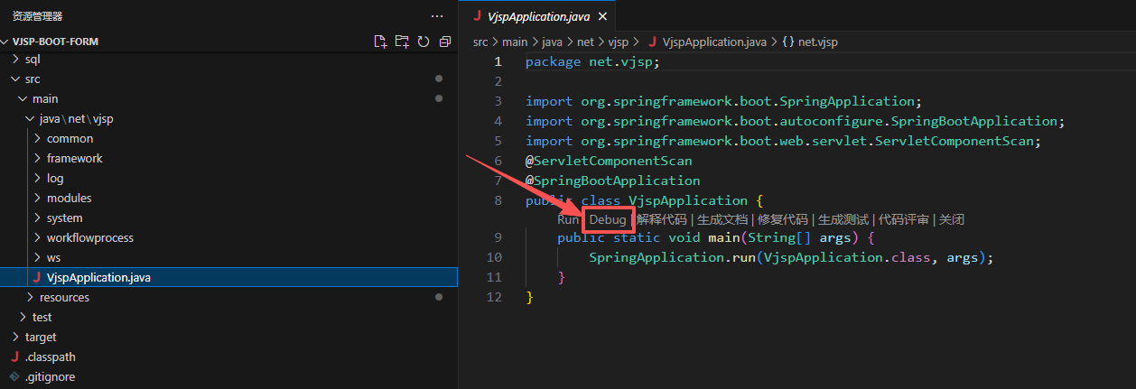Click the SpringBootApplication import line
Image resolution: width=1136 pixels, height=389 pixels.
(x=796, y=121)
